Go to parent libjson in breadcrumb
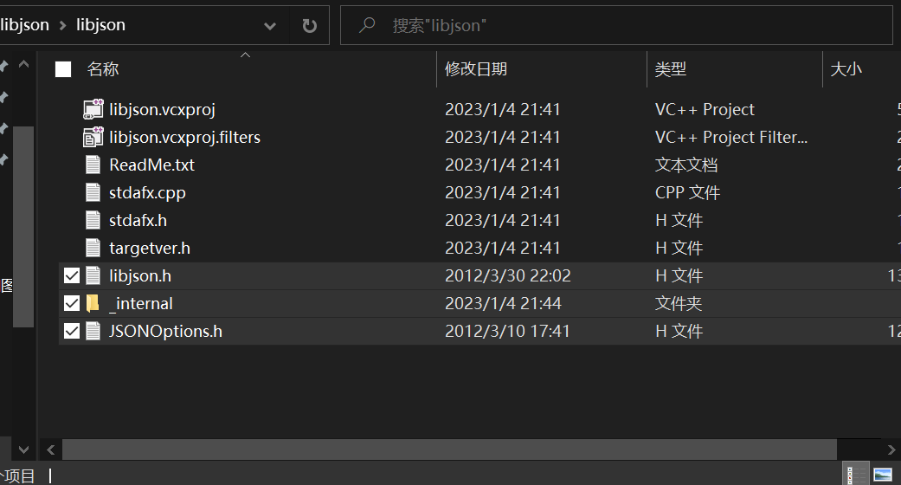The width and height of the screenshot is (901, 485). click(x=24, y=25)
